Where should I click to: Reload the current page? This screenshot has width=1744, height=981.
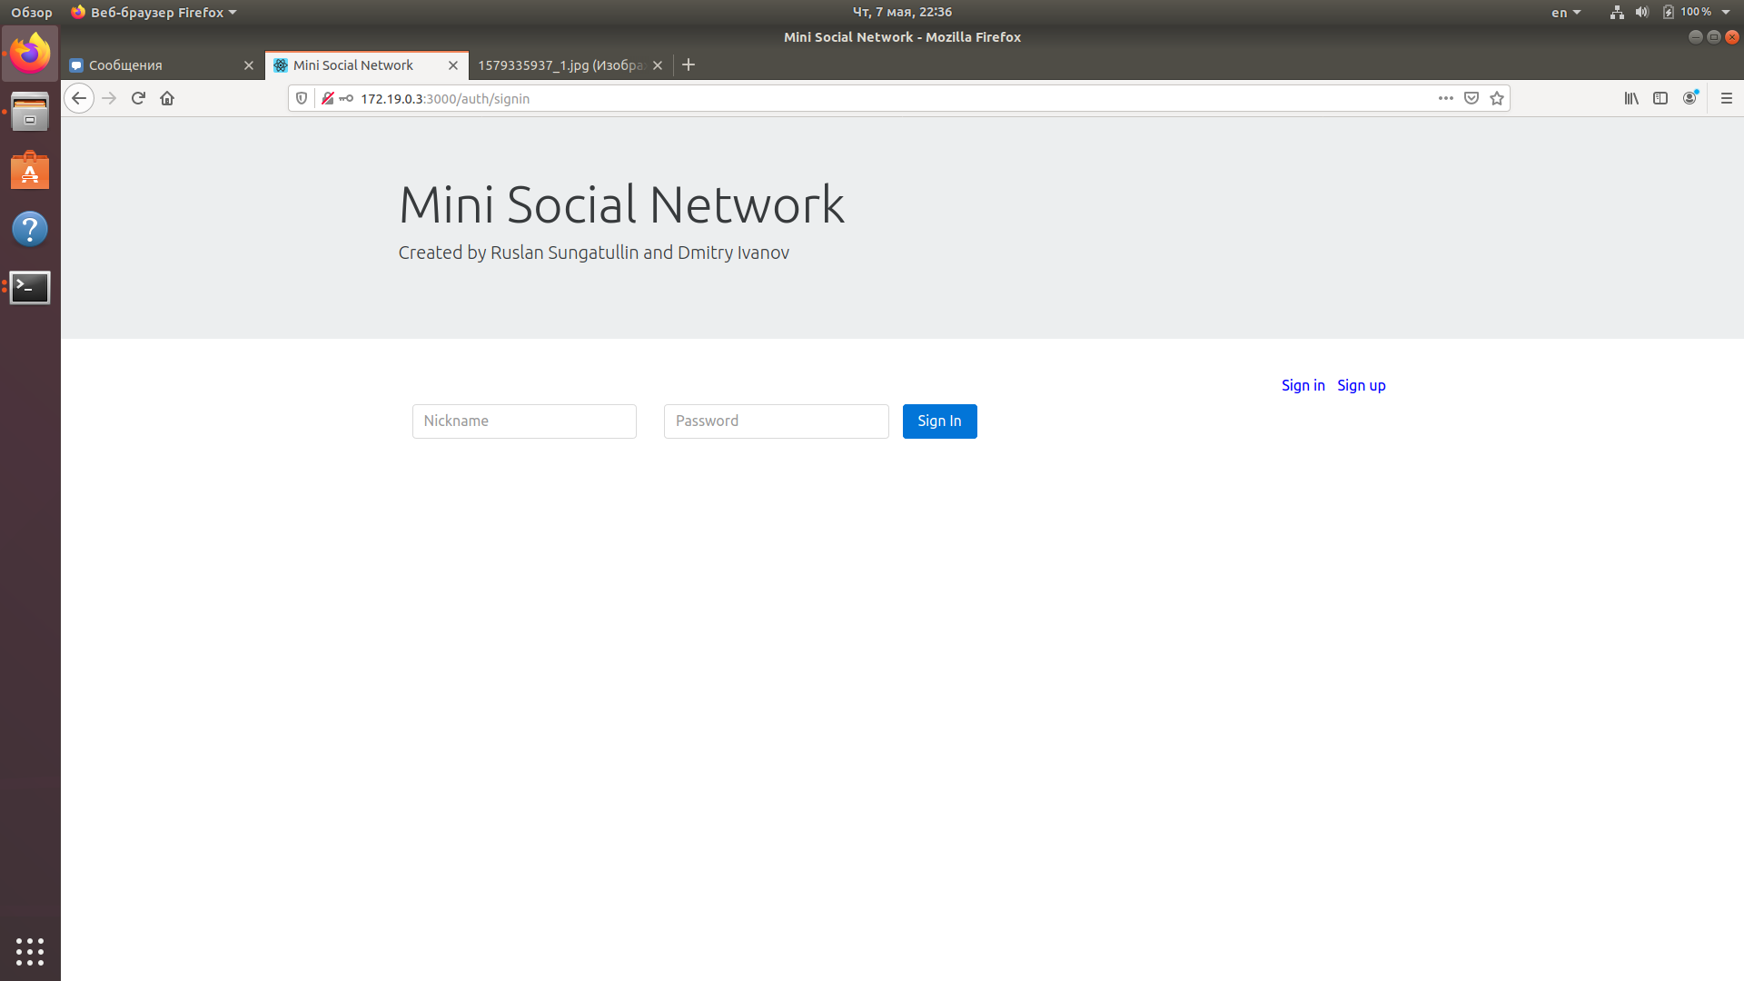[x=138, y=98]
